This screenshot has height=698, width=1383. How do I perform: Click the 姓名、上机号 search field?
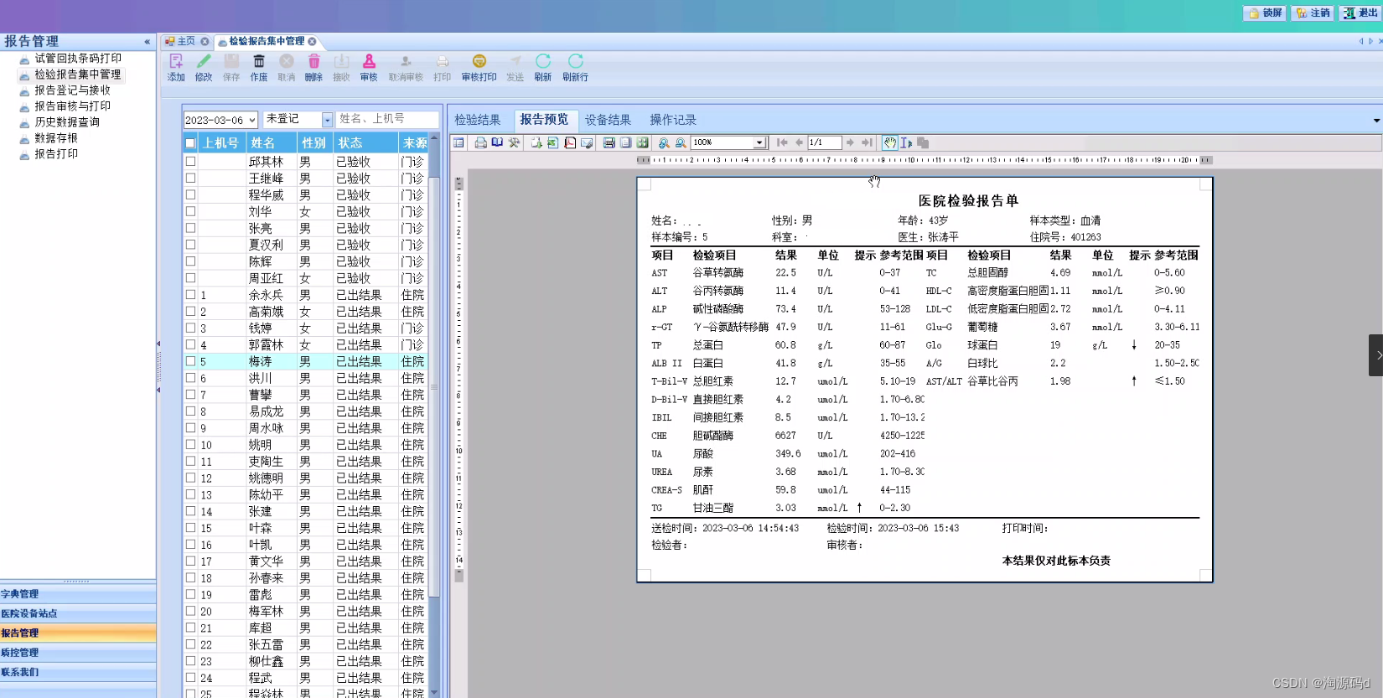[x=387, y=119]
